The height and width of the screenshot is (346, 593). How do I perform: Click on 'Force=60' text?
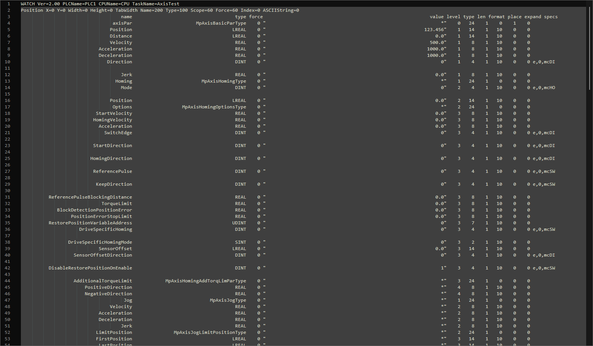[x=227, y=10]
